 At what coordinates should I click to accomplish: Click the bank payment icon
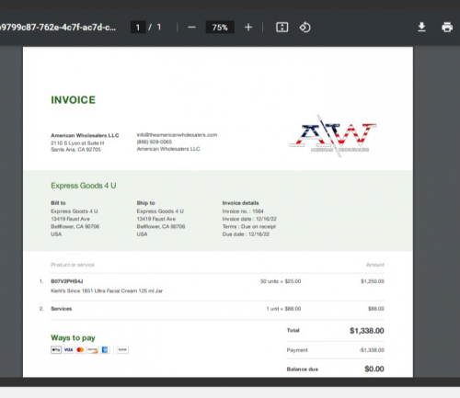pyautogui.click(x=122, y=350)
